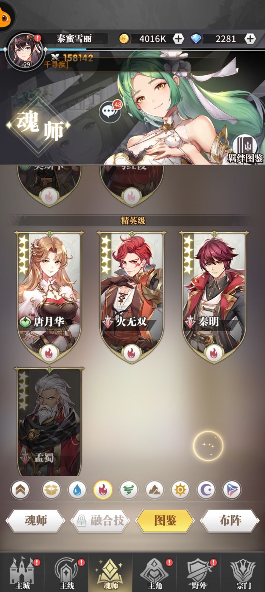Tap the locked 融合技 button
This screenshot has width=265, height=592.
tap(100, 520)
